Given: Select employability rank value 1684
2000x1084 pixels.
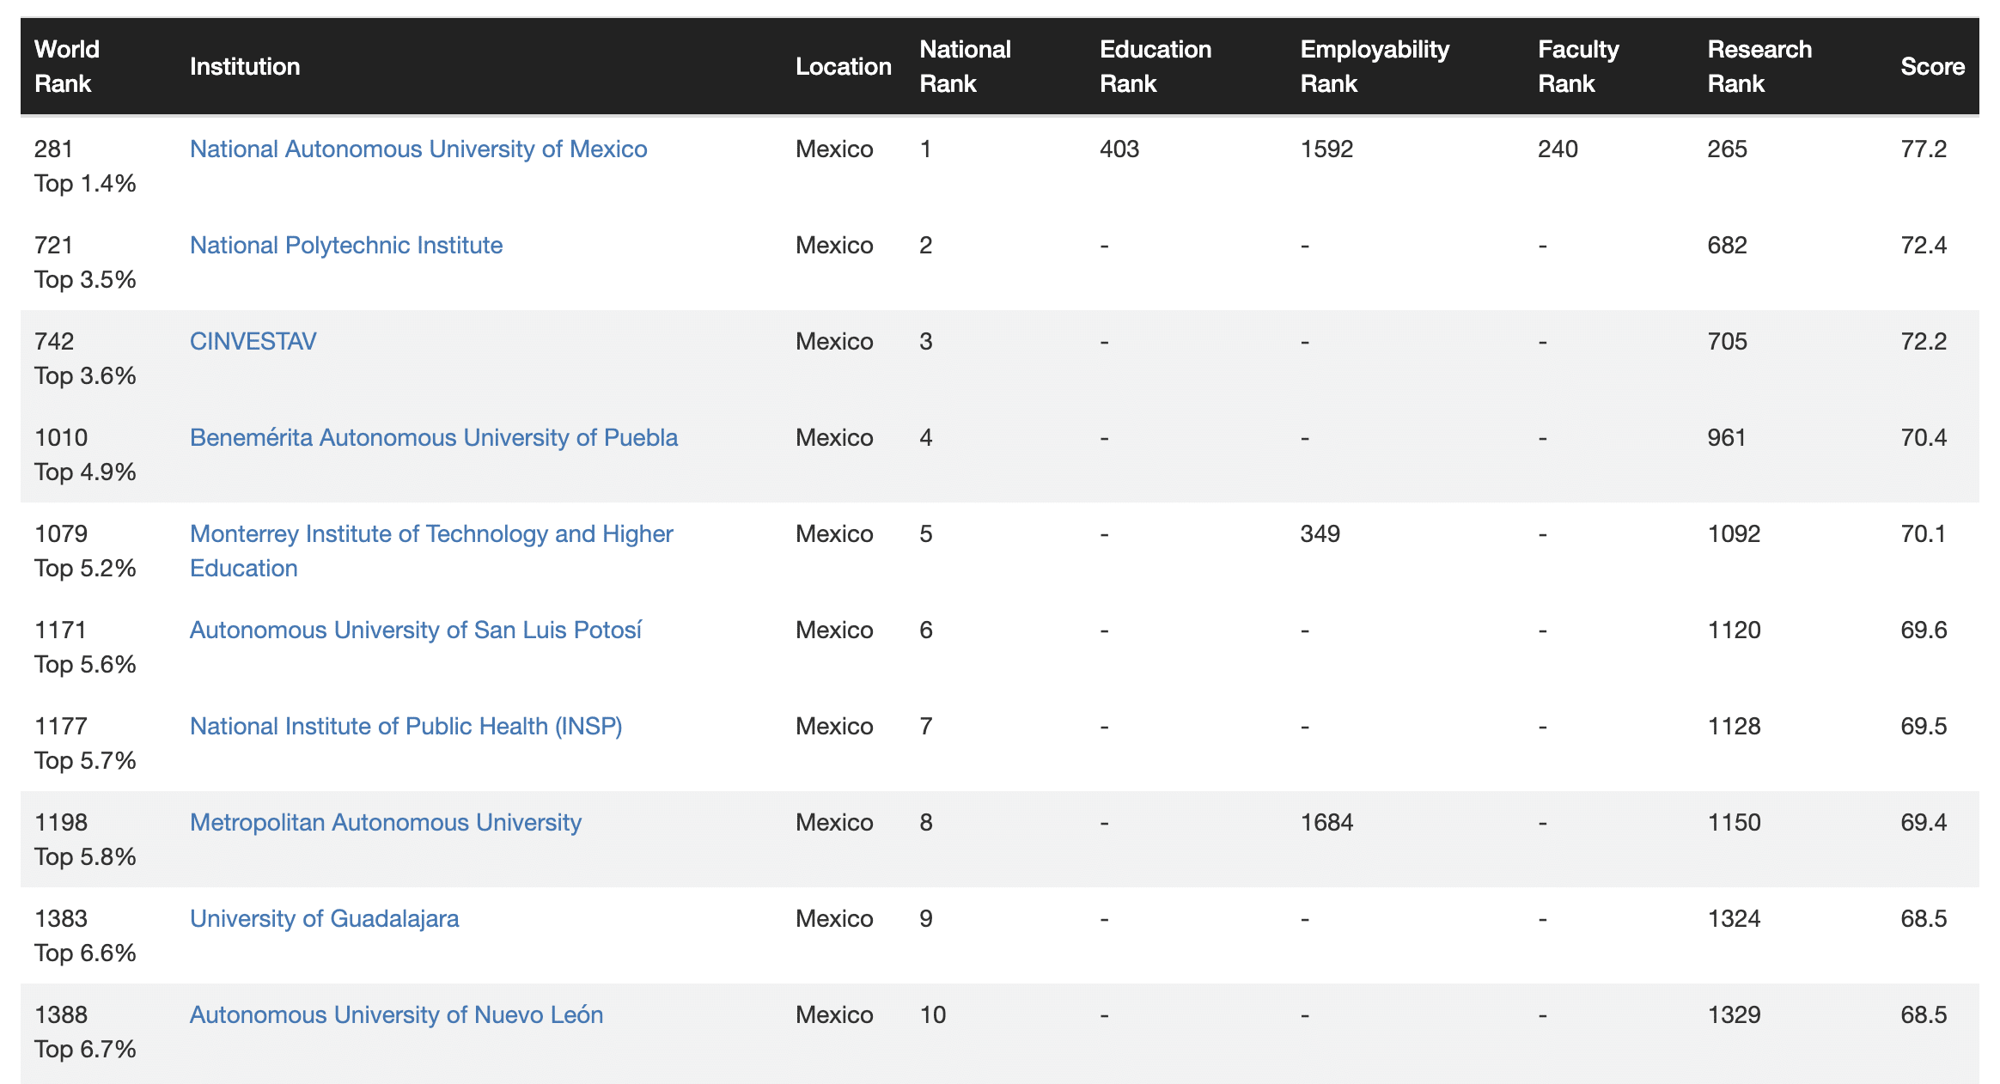Looking at the screenshot, I should pos(1327,822).
